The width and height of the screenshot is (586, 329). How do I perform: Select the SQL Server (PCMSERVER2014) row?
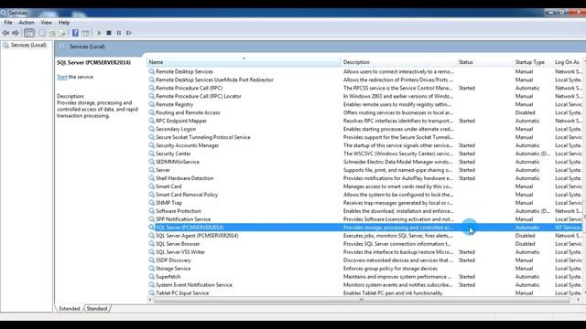point(364,228)
